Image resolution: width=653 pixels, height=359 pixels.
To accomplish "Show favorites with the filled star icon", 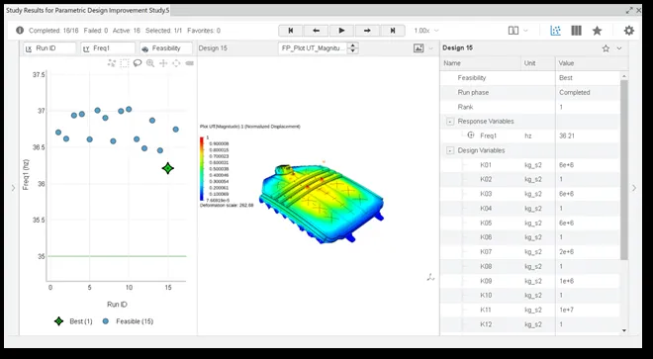I will [x=598, y=31].
